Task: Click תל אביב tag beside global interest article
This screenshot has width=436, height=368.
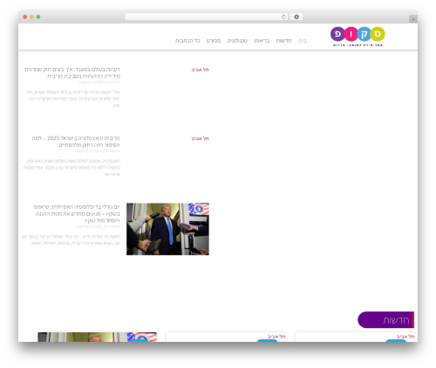Action: click(201, 70)
